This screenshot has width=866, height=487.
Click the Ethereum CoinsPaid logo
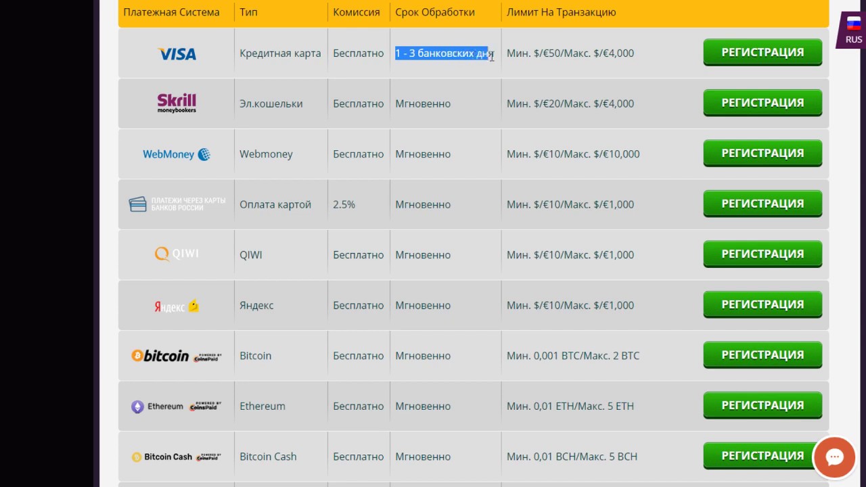[177, 407]
